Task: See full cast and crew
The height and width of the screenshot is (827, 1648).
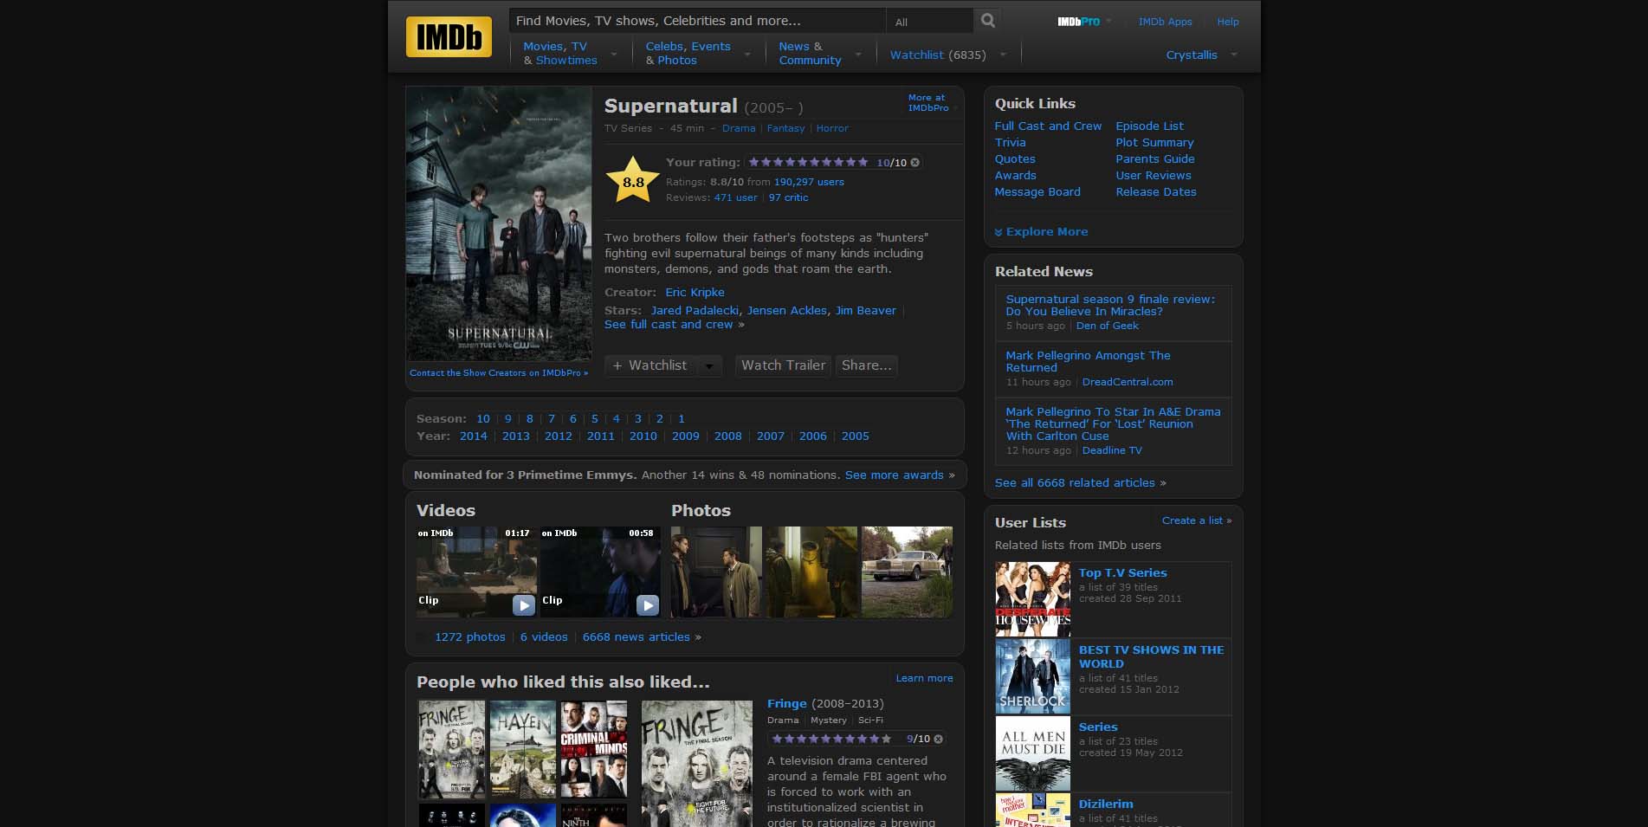Action: coord(669,325)
